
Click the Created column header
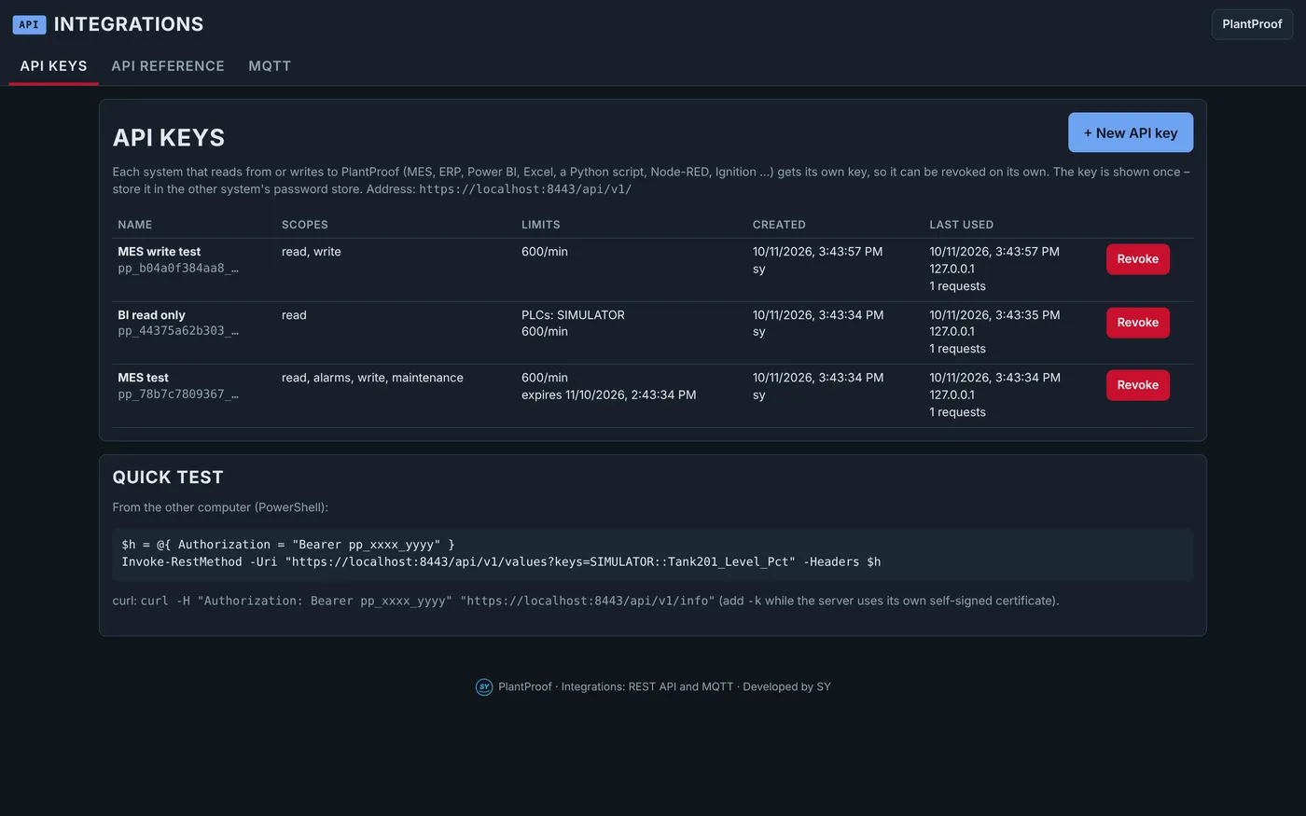pos(779,225)
